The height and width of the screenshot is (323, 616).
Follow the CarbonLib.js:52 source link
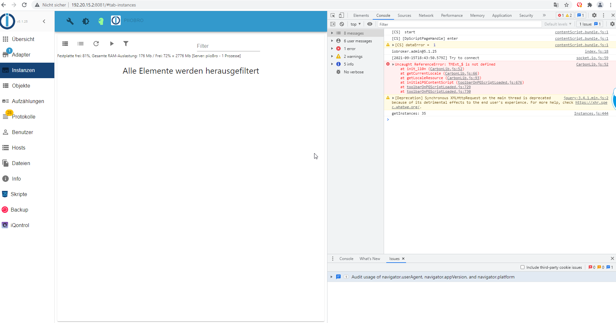tap(592, 64)
